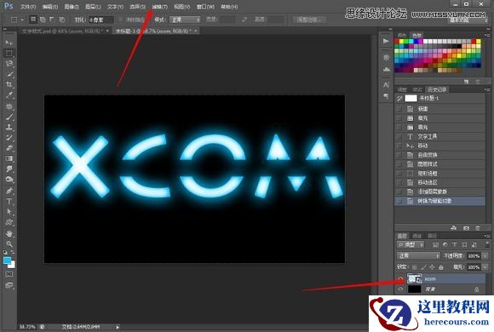Toggle the lock transparent pixels icon
This screenshot has height=332, width=494.
pyautogui.click(x=415, y=267)
